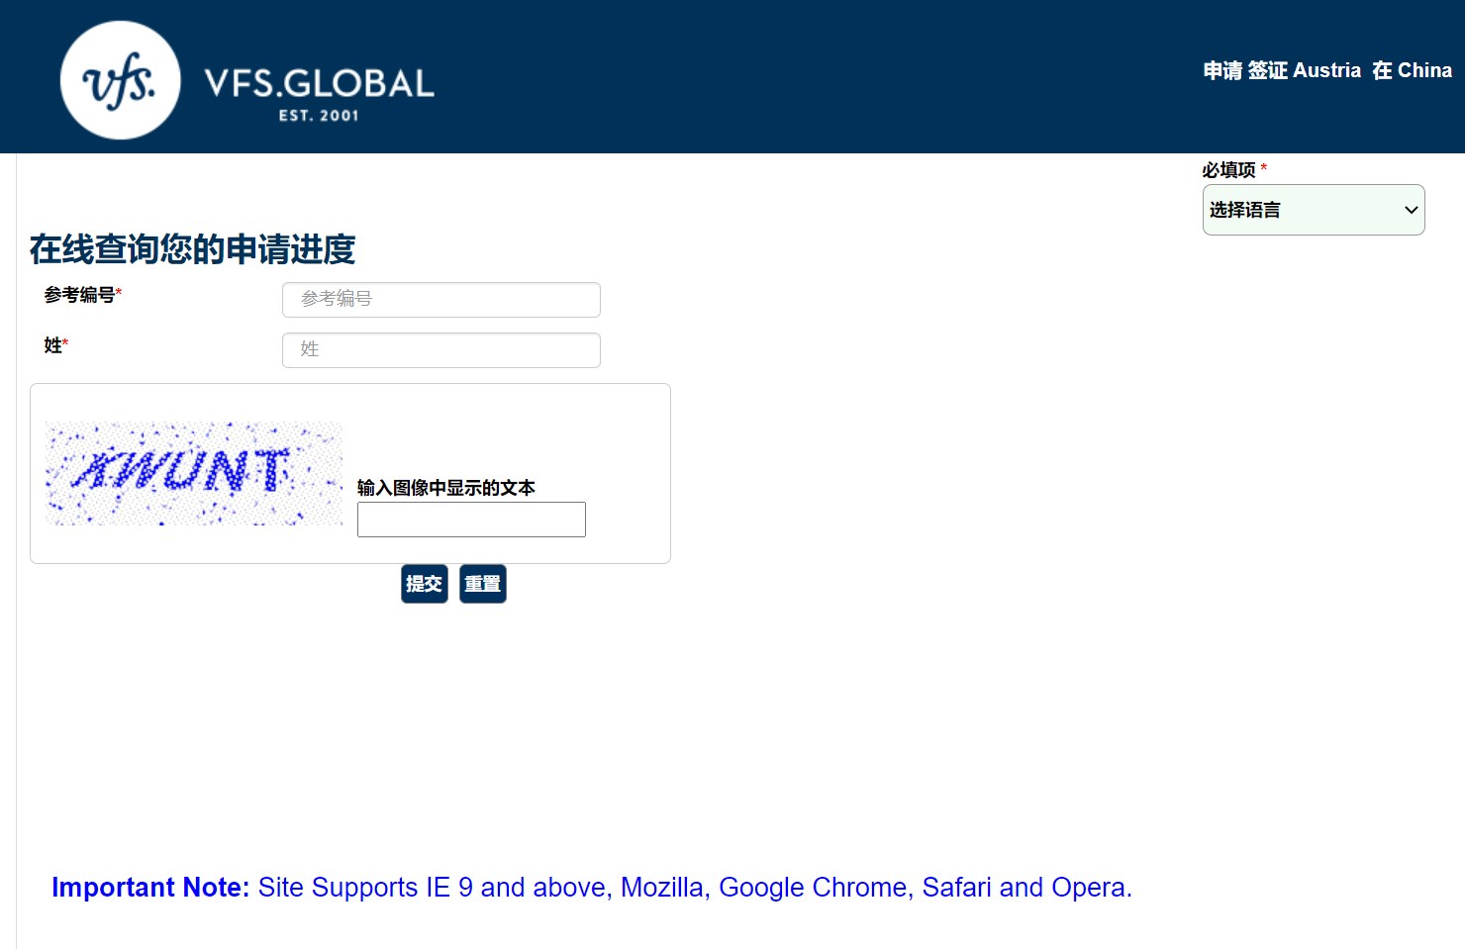The width and height of the screenshot is (1465, 949).
Task: Click the Site Supports IE 9 browser note
Action: 694,888
